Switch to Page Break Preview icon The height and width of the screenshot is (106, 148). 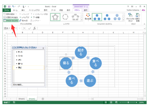pos(116,102)
